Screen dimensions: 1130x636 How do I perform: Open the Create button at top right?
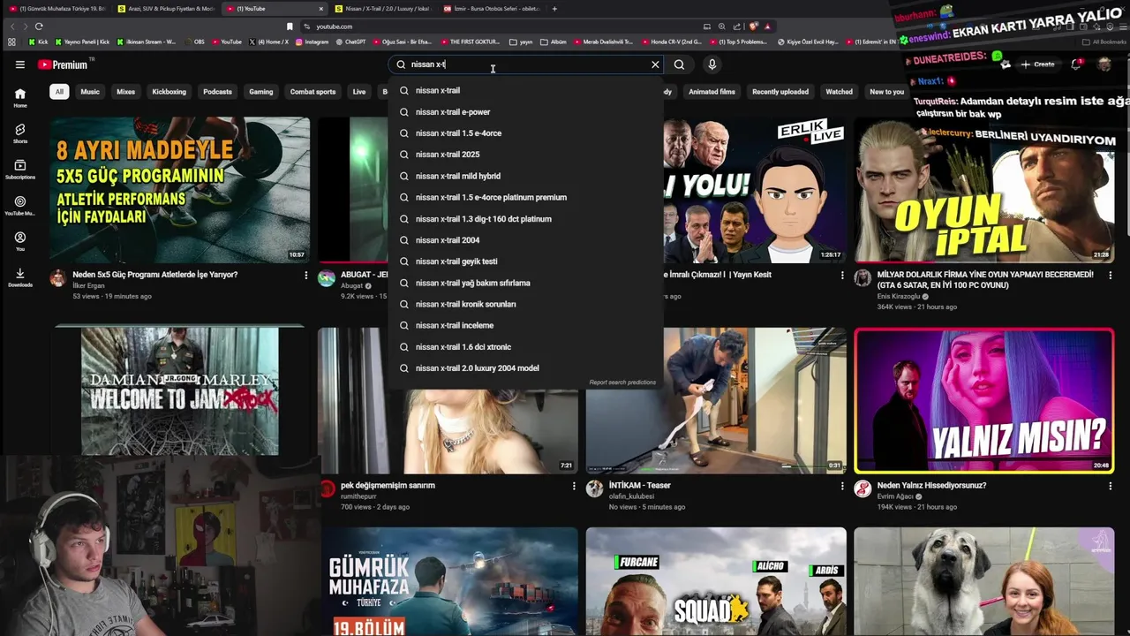(1037, 64)
